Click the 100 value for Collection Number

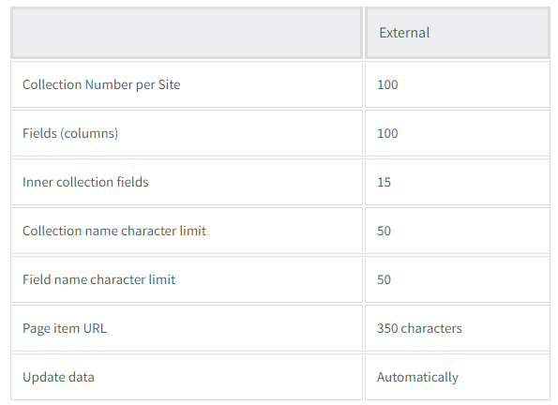coord(387,84)
